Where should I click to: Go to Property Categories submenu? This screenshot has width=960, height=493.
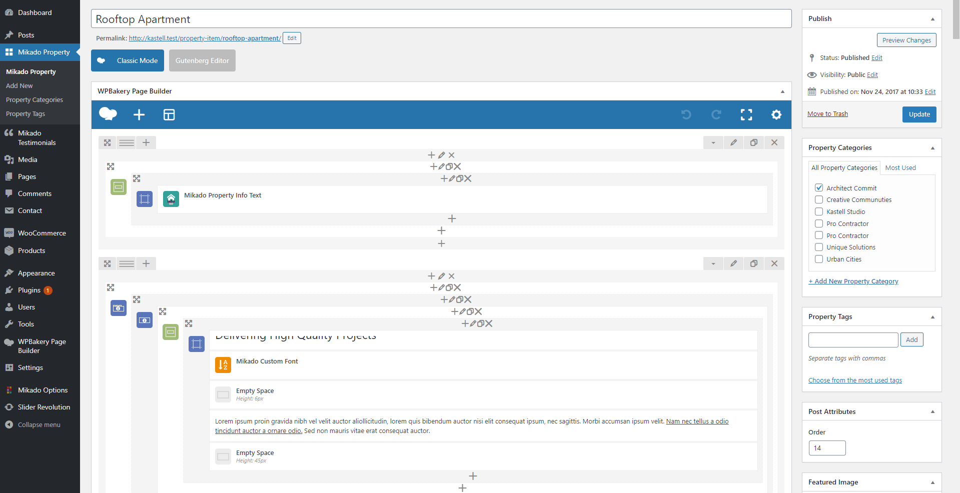35,99
